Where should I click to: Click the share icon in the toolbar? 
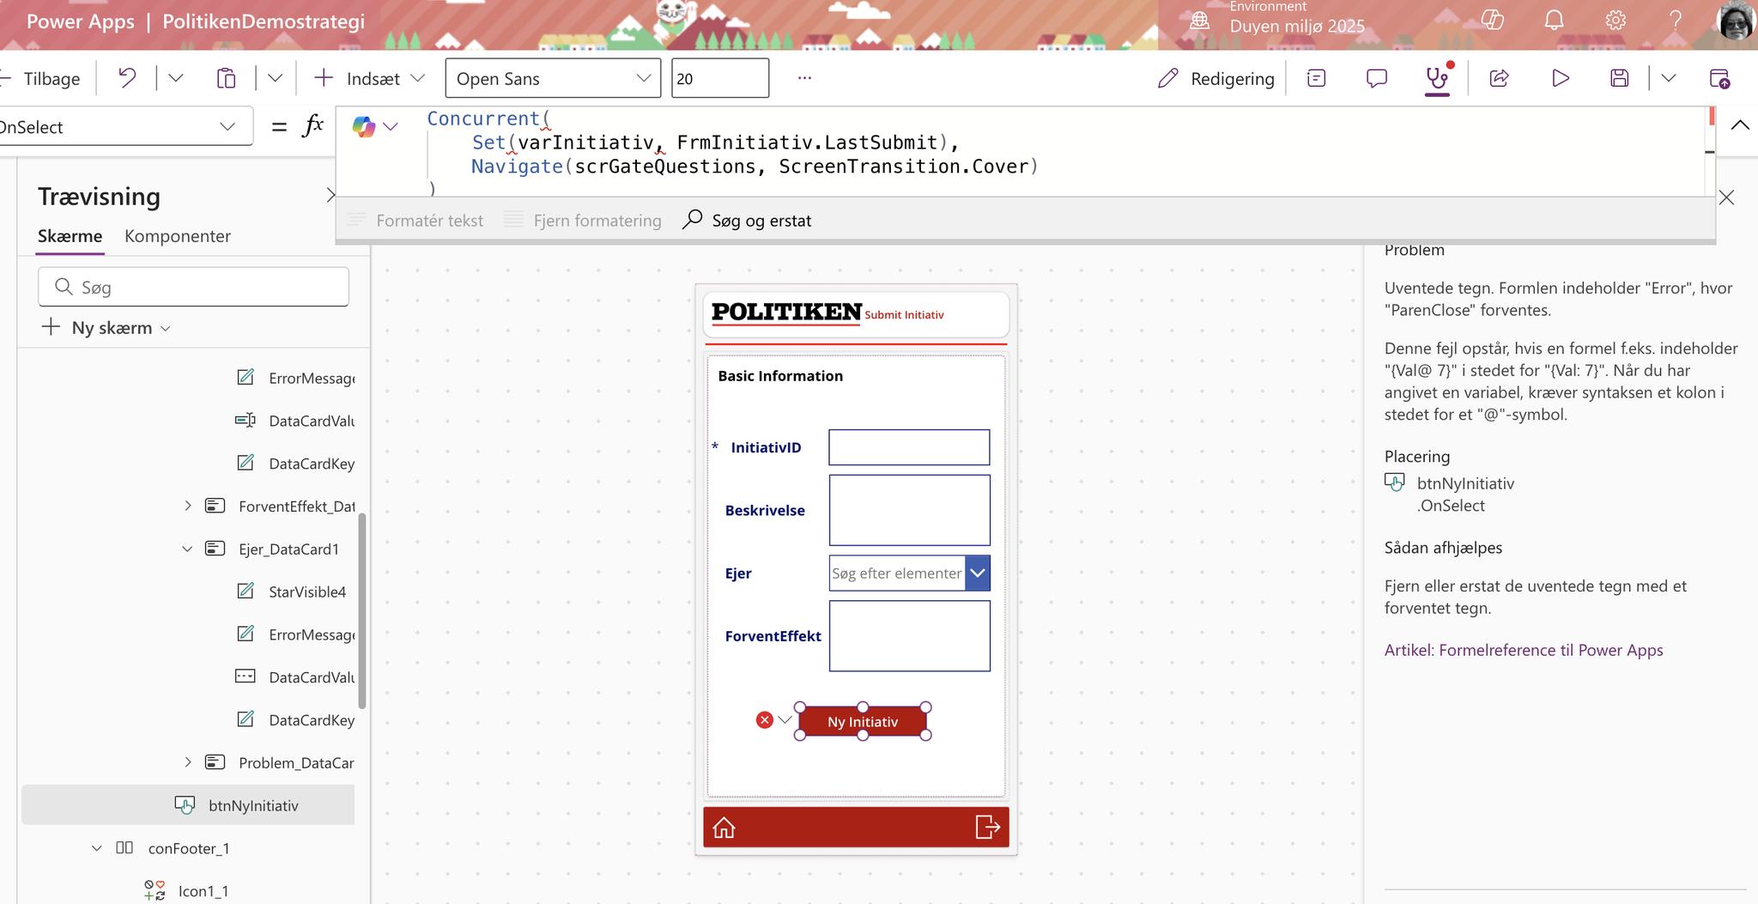click(x=1499, y=78)
